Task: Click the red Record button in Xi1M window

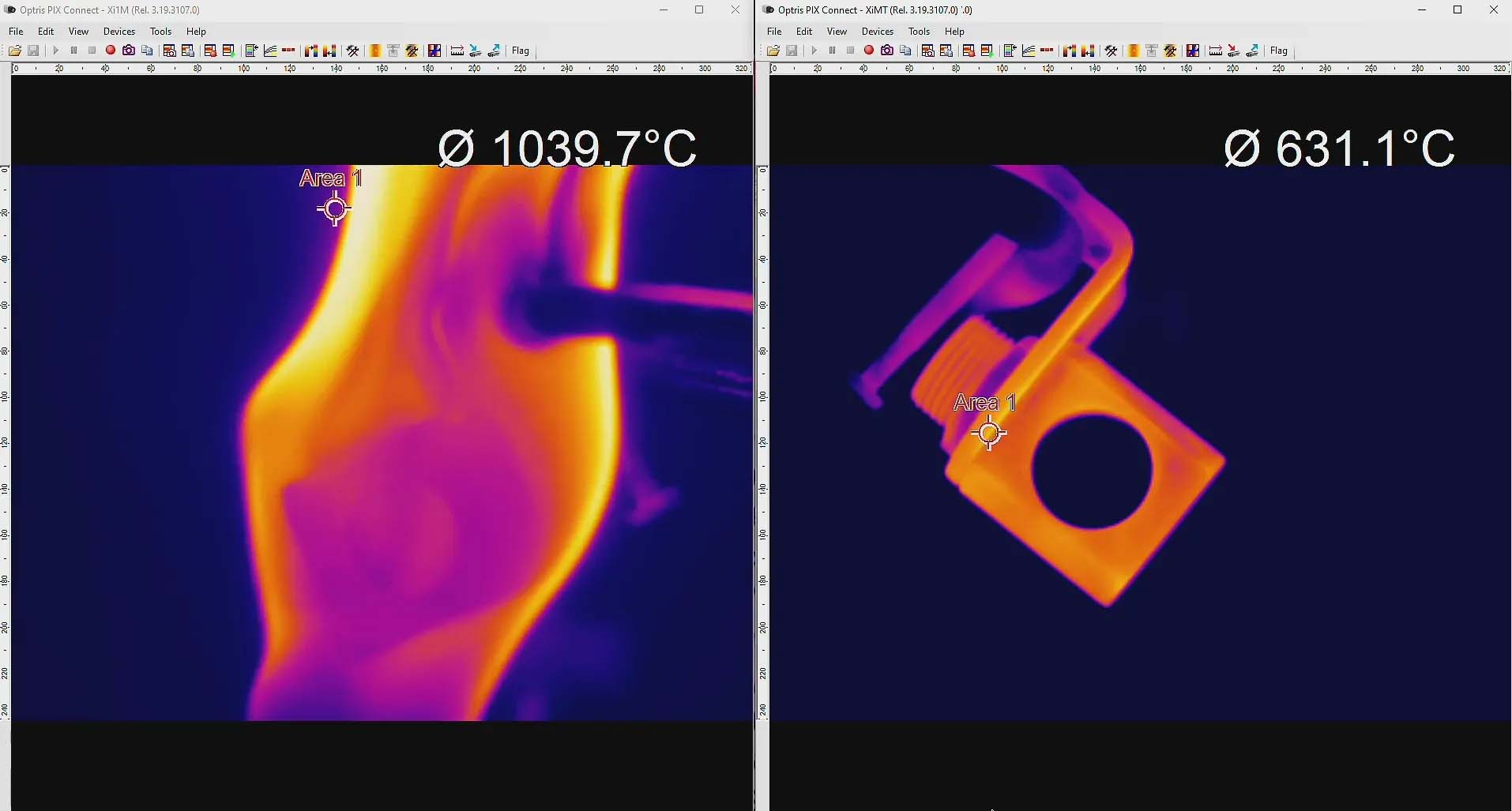Action: [111, 51]
